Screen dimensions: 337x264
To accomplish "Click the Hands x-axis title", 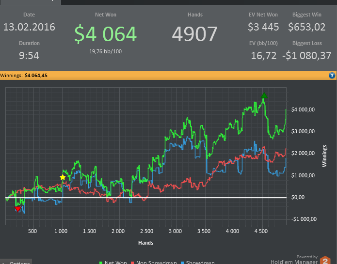I will click(146, 243).
